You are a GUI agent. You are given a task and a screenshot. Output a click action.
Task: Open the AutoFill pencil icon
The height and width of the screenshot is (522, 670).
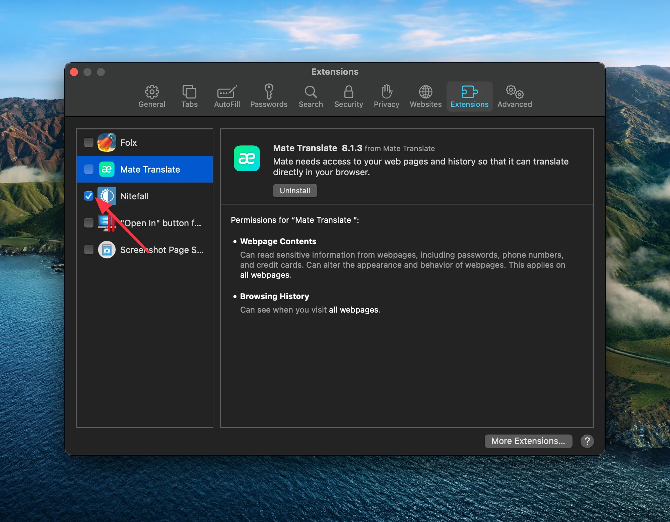pyautogui.click(x=227, y=91)
